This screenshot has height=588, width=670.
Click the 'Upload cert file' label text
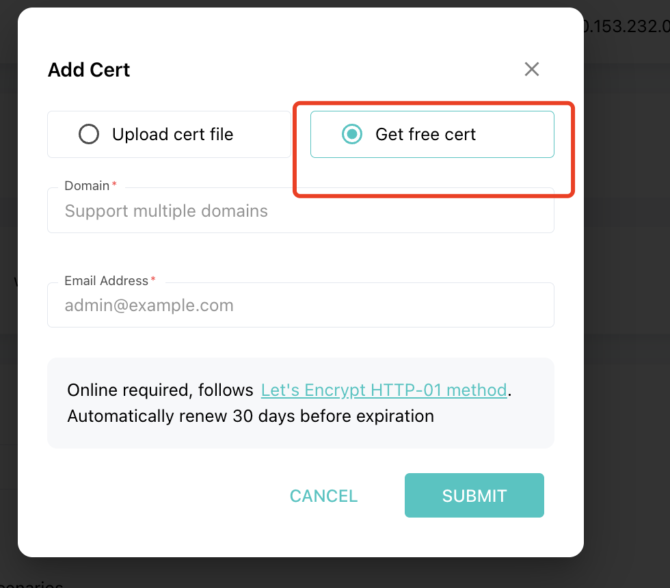[172, 135]
